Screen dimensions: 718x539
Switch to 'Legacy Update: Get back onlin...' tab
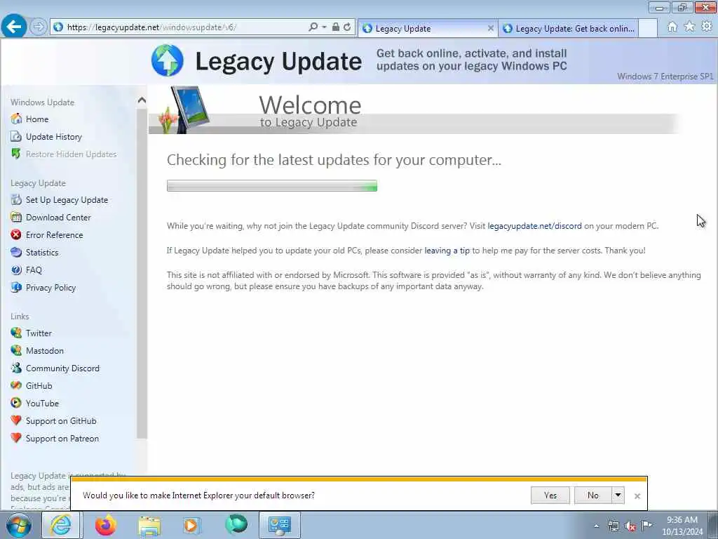click(568, 28)
